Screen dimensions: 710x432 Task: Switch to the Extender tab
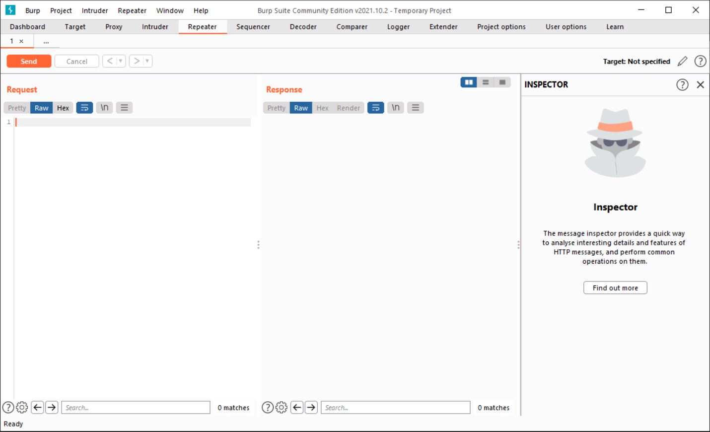(x=443, y=27)
